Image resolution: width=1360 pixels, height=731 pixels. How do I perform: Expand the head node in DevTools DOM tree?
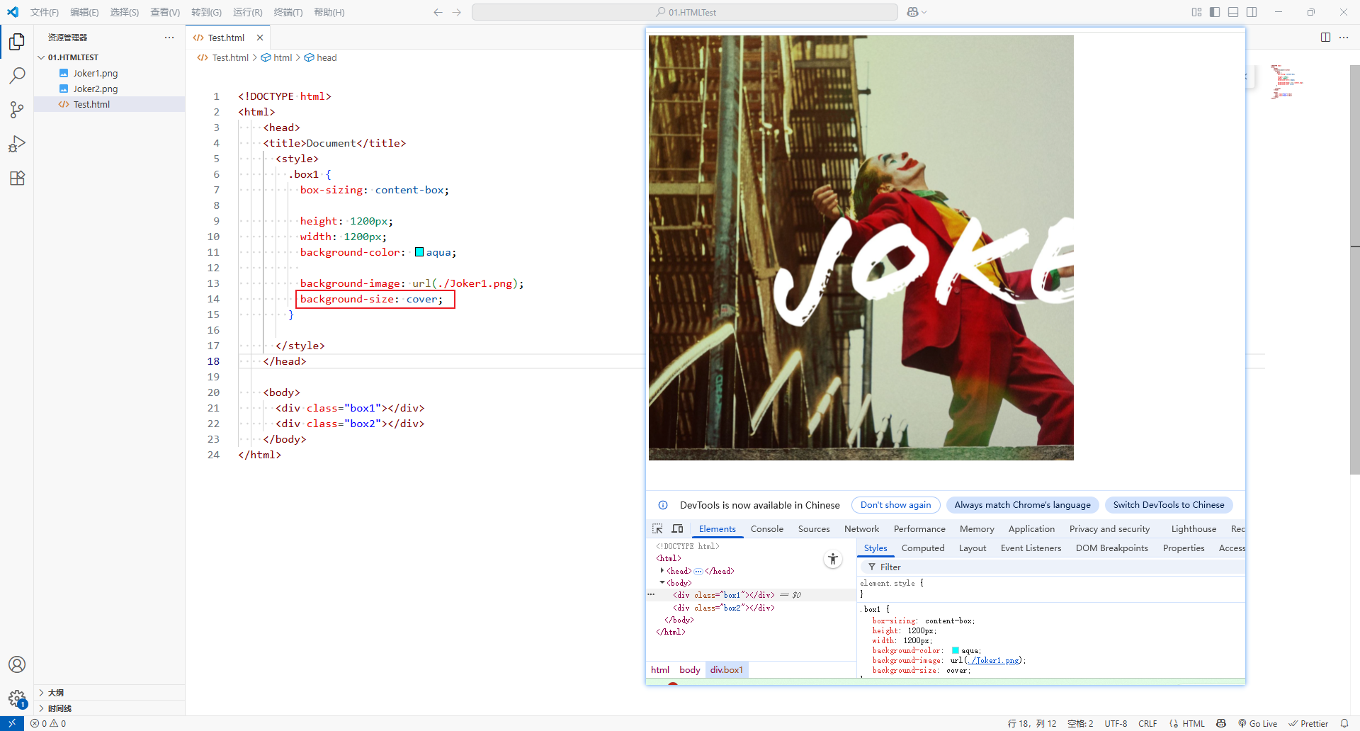click(662, 570)
